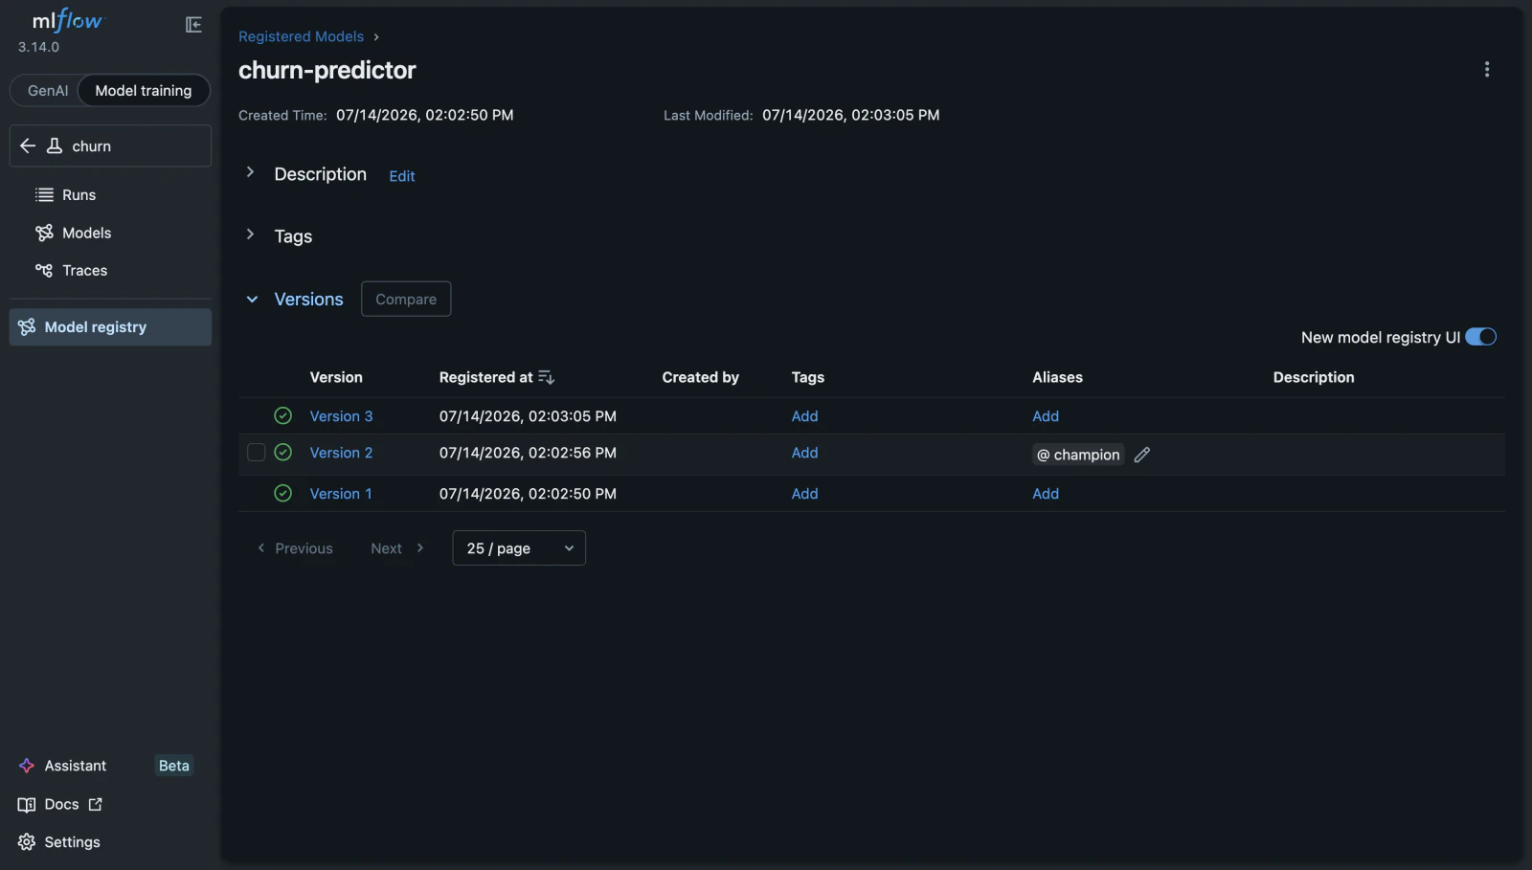Expand the Tags section chevron
This screenshot has height=870, width=1532.
[250, 234]
